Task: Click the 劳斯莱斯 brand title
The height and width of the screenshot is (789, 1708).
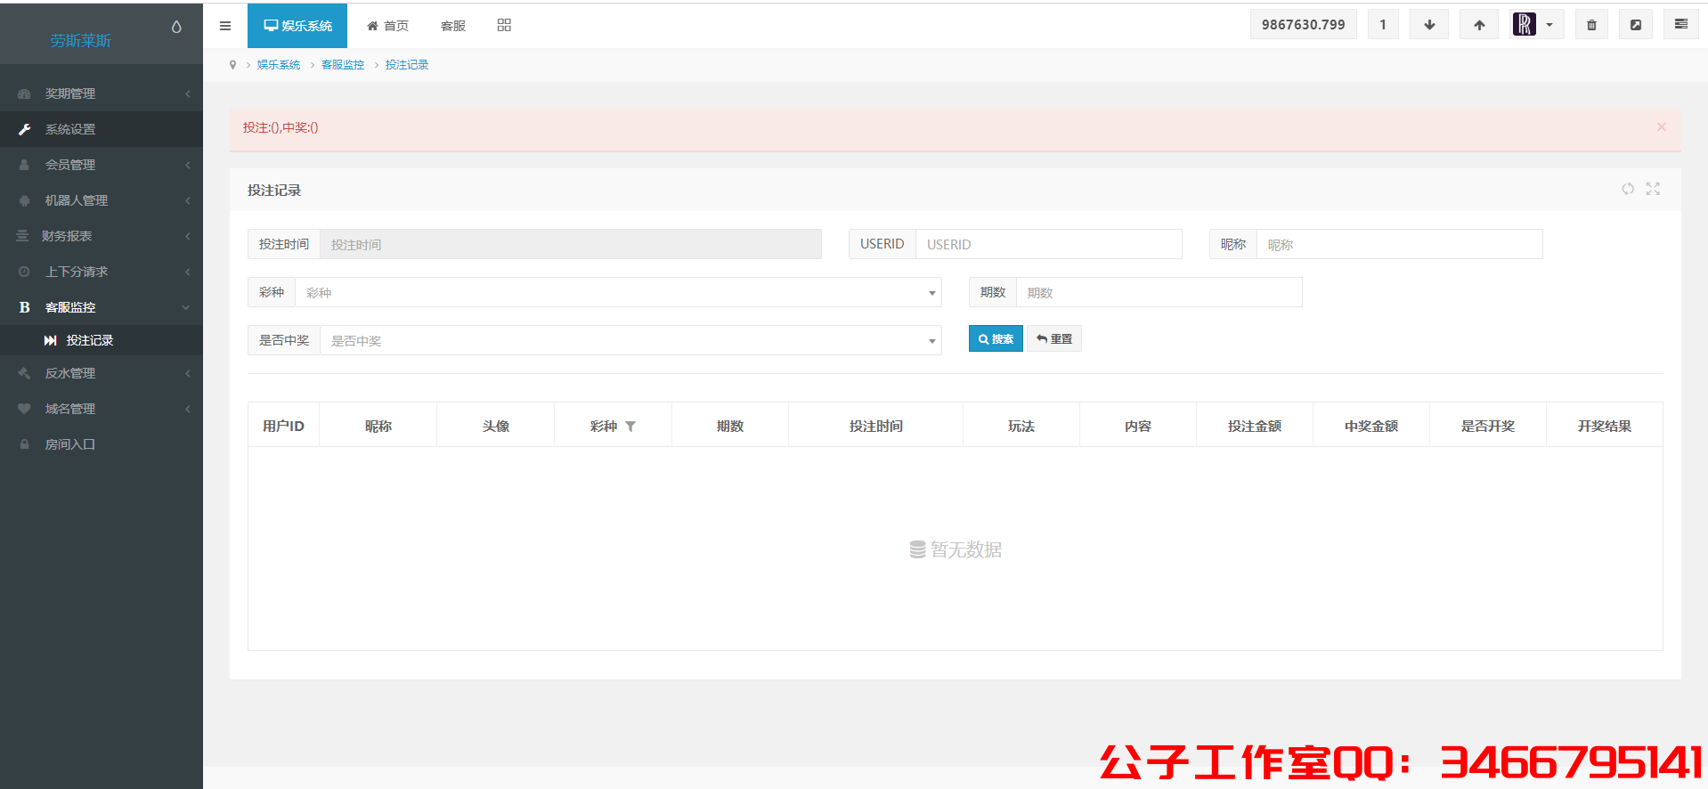Action: point(80,41)
